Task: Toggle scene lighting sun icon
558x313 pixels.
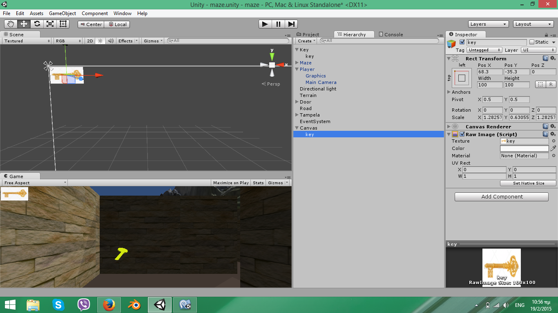Action: [100, 41]
